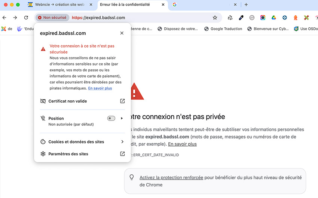Open the Disposez de votre... bookmark

[178, 29]
